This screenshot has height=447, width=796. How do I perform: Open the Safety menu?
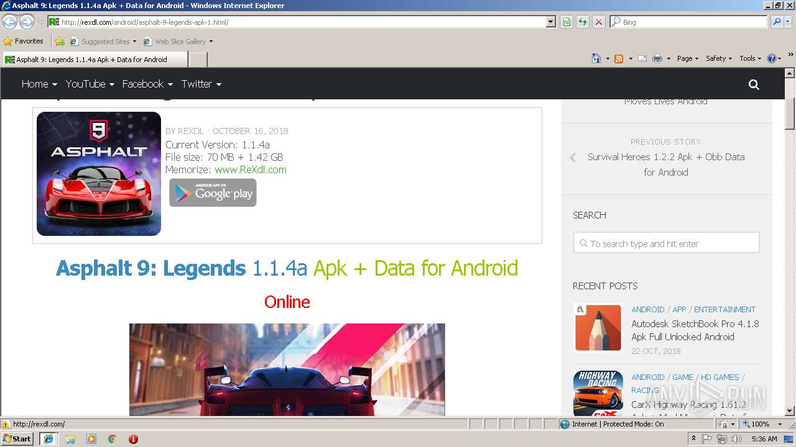pos(719,58)
